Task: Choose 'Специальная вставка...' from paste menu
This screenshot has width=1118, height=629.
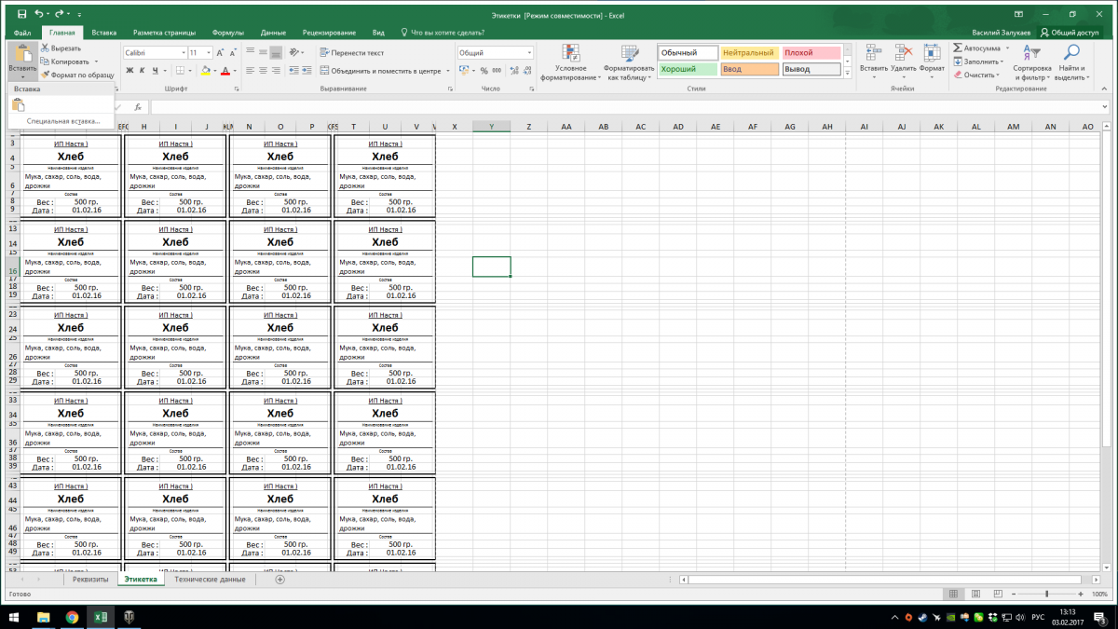Action: (x=63, y=121)
